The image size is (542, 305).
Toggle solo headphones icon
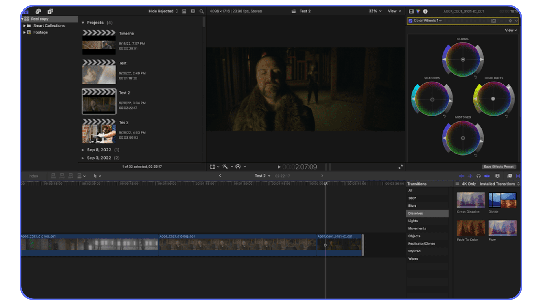click(478, 176)
